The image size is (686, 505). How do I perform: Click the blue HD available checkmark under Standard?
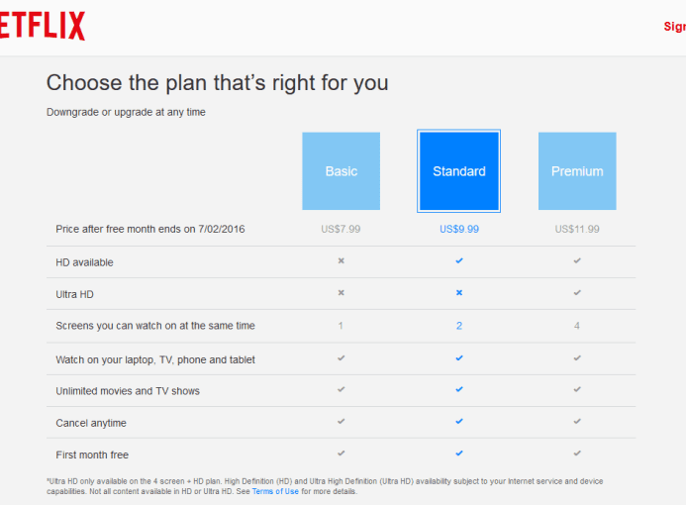click(x=459, y=260)
